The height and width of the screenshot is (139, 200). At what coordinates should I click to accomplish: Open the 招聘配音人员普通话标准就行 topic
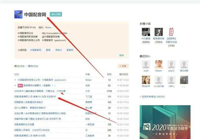coord(28,102)
